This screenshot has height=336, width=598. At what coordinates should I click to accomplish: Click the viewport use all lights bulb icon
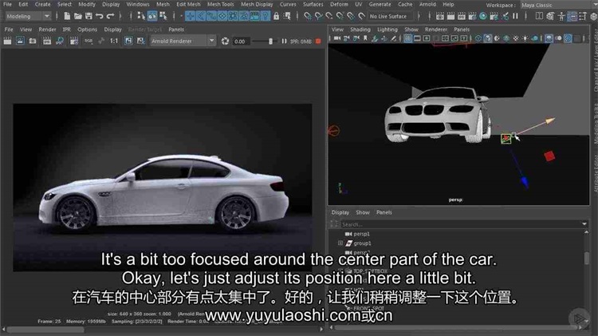point(525,38)
